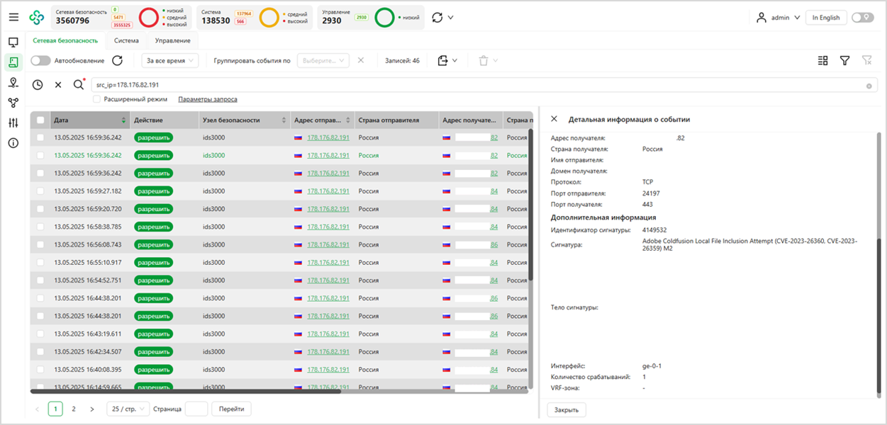This screenshot has width=887, height=425.
Task: Toggle the Автообновление switch
Action: pyautogui.click(x=41, y=61)
